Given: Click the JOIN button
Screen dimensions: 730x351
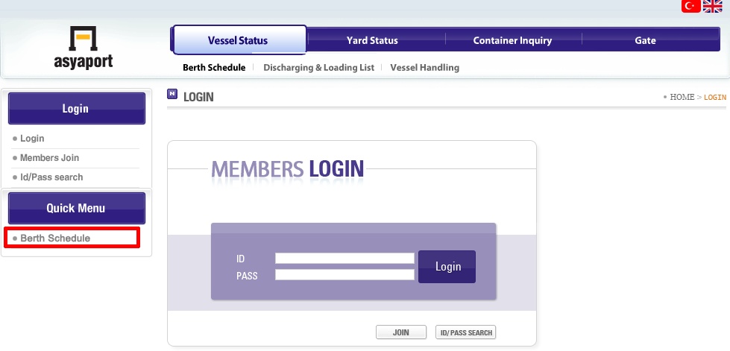Looking at the screenshot, I should (x=401, y=332).
